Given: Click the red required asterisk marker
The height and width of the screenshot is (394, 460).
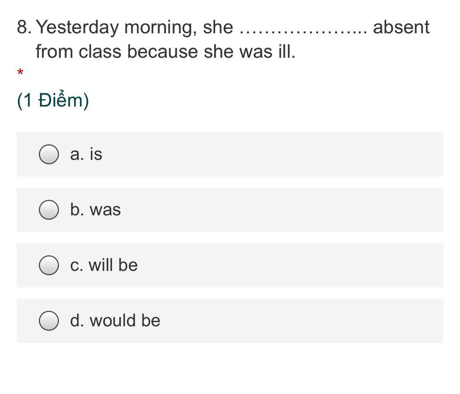Looking at the screenshot, I should pyautogui.click(x=20, y=71).
